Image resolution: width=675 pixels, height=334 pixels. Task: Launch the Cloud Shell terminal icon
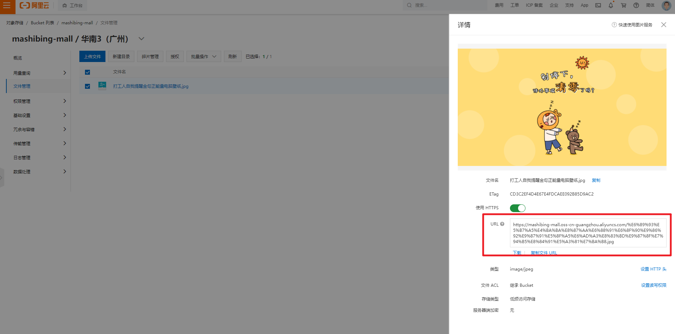(598, 5)
